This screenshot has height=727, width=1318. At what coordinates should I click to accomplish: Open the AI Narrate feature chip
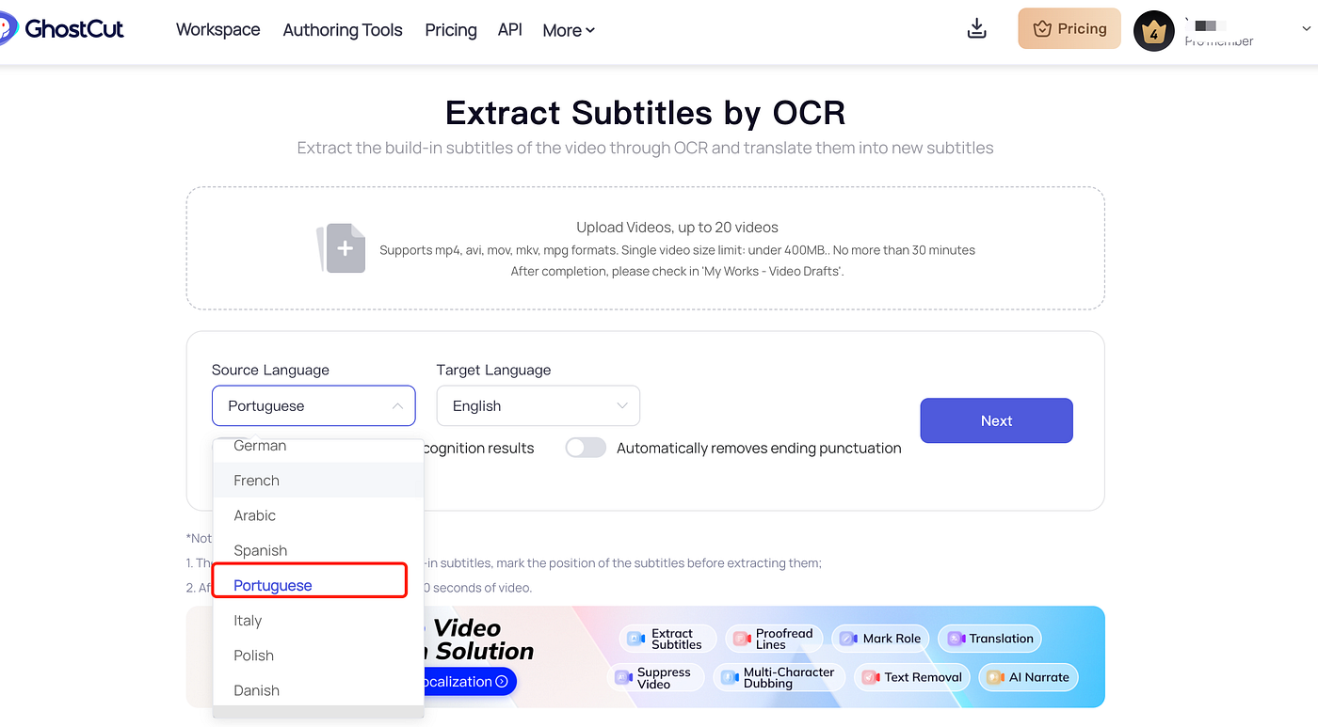[x=1028, y=677]
